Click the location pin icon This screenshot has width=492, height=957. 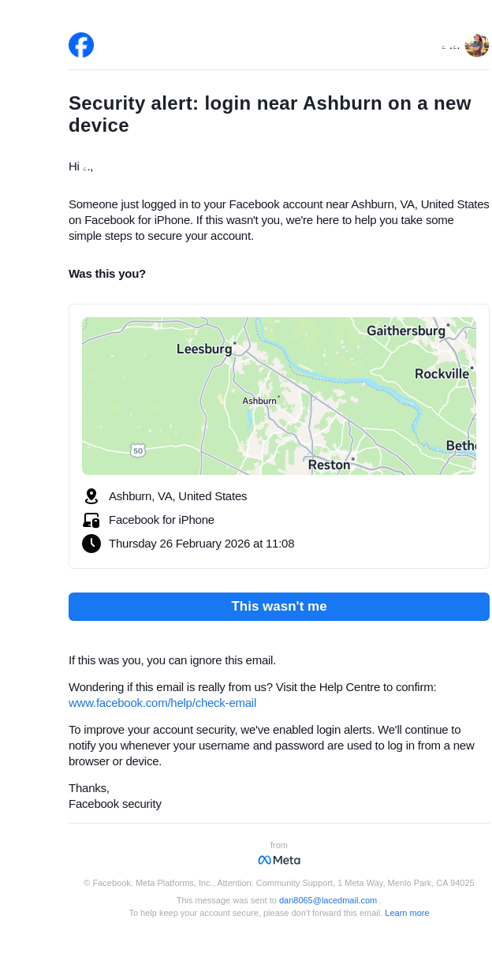point(91,496)
